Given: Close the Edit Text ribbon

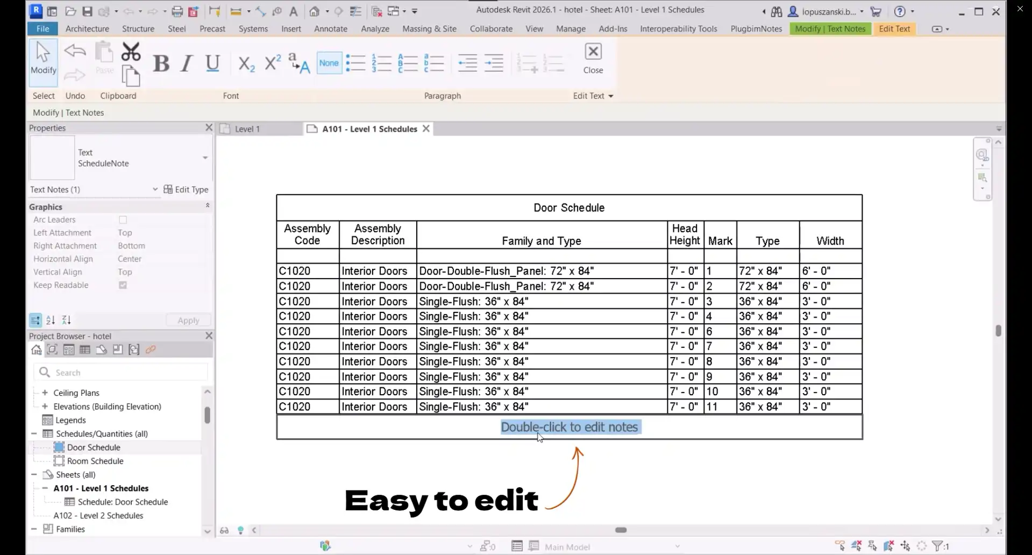Looking at the screenshot, I should 593,58.
